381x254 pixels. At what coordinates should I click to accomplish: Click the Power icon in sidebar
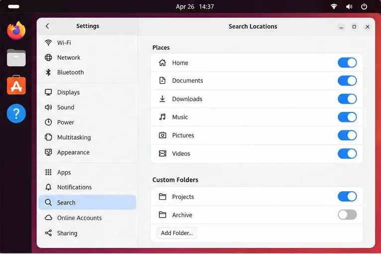pyautogui.click(x=48, y=122)
